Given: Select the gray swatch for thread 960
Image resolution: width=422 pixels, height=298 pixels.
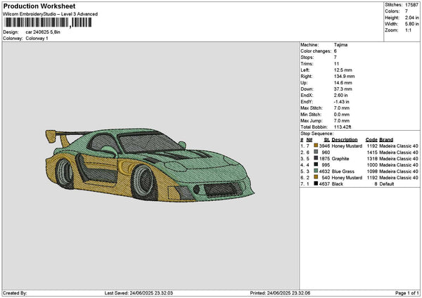Looking at the screenshot, I should click(x=316, y=152).
